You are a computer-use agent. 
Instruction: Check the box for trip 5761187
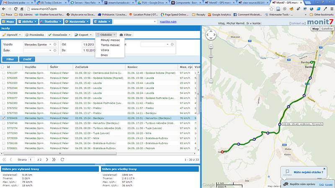pyautogui.click(x=3, y=73)
